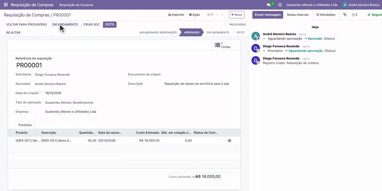Open the followers count icon

(x=355, y=15)
